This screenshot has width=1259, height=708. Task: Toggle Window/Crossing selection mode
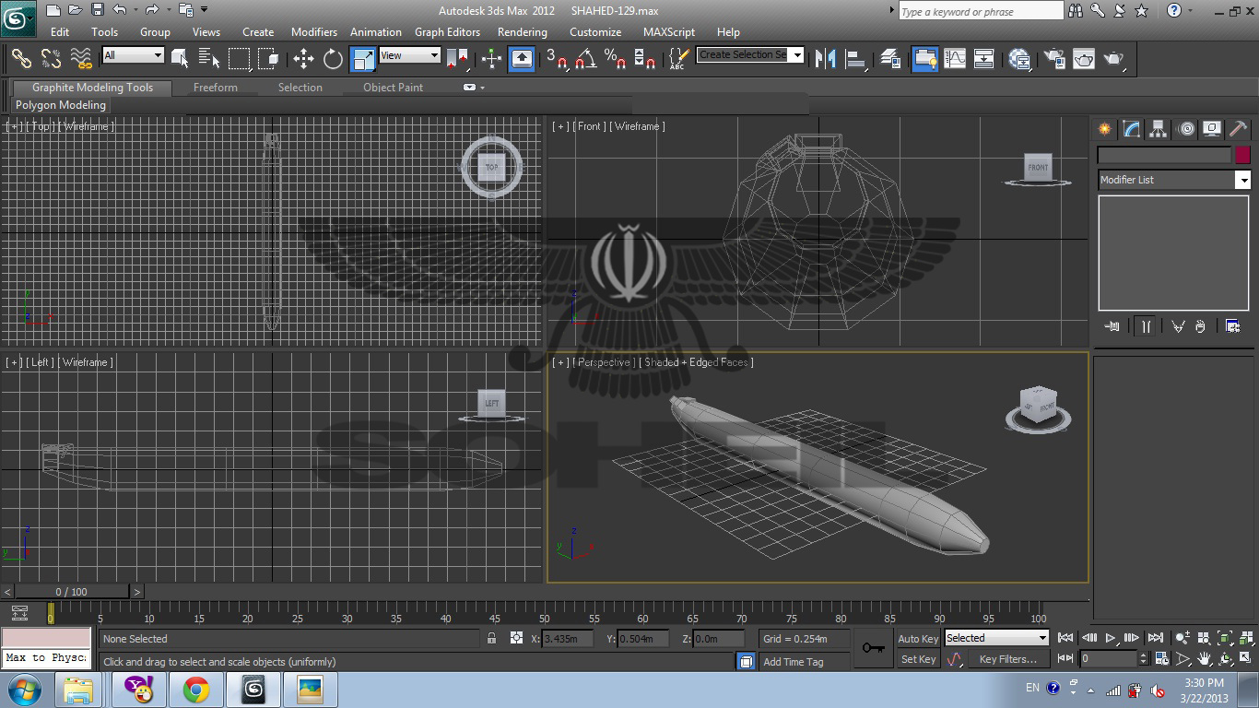[269, 59]
